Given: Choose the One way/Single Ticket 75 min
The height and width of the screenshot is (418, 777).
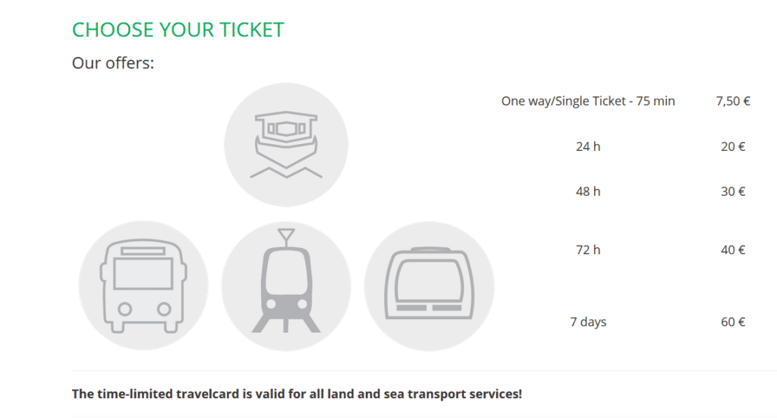Looking at the screenshot, I should 588,101.
